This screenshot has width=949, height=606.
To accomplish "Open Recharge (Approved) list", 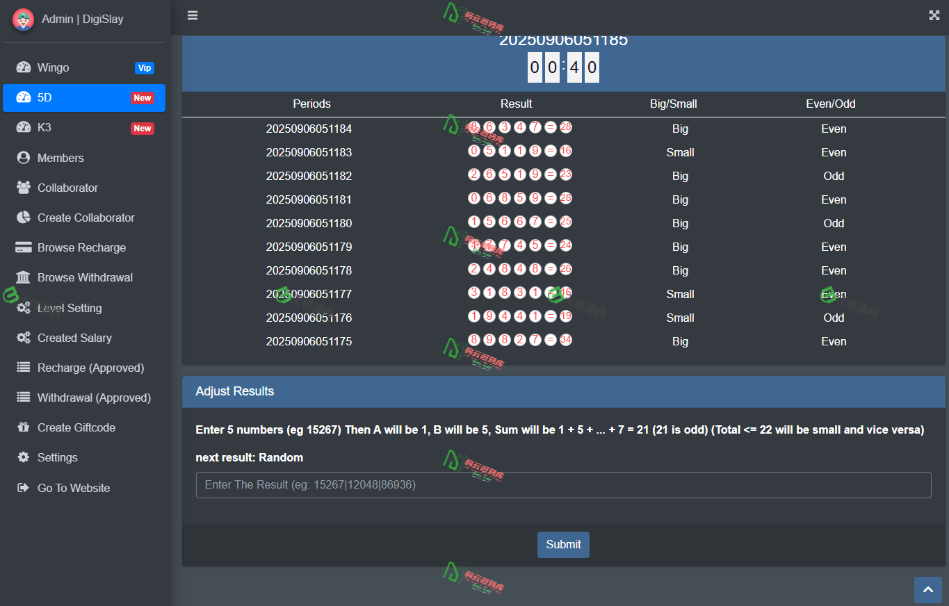I will tap(90, 368).
